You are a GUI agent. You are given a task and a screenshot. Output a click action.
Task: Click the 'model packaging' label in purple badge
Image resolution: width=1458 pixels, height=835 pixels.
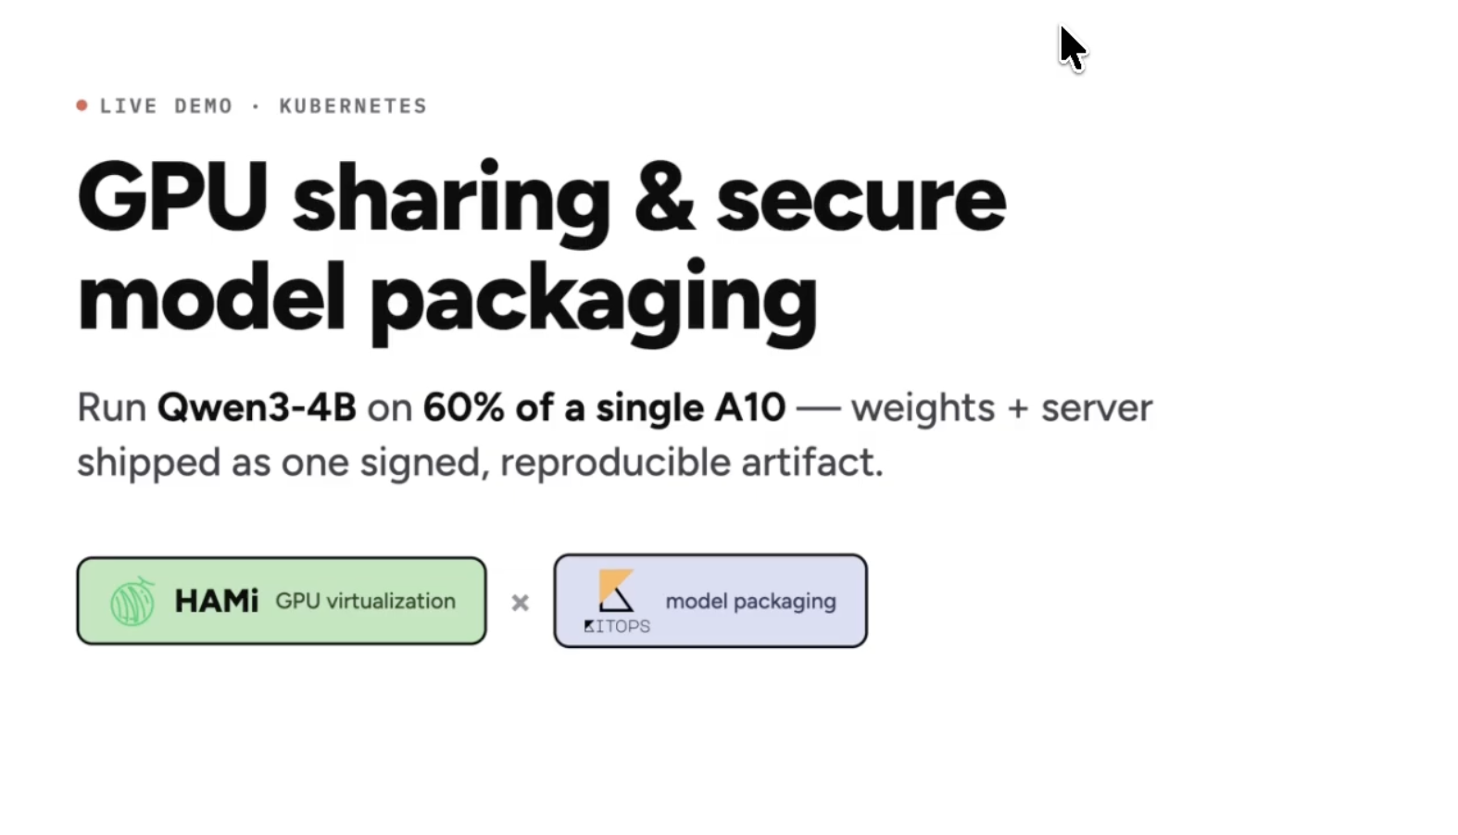751,602
